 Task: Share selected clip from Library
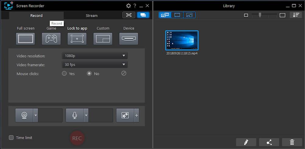tap(269, 142)
